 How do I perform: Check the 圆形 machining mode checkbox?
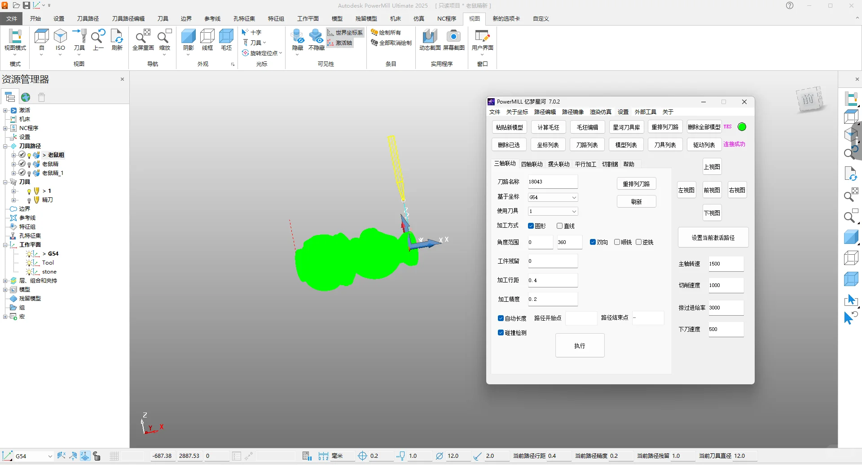coord(531,226)
